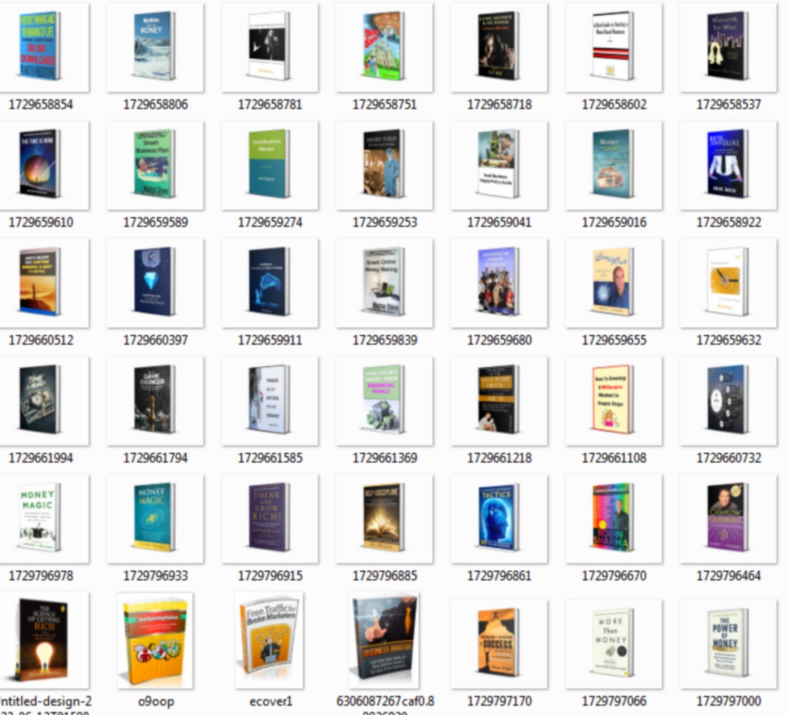
Task: Select the thumbnail for file 1729659655
Action: pos(613,282)
